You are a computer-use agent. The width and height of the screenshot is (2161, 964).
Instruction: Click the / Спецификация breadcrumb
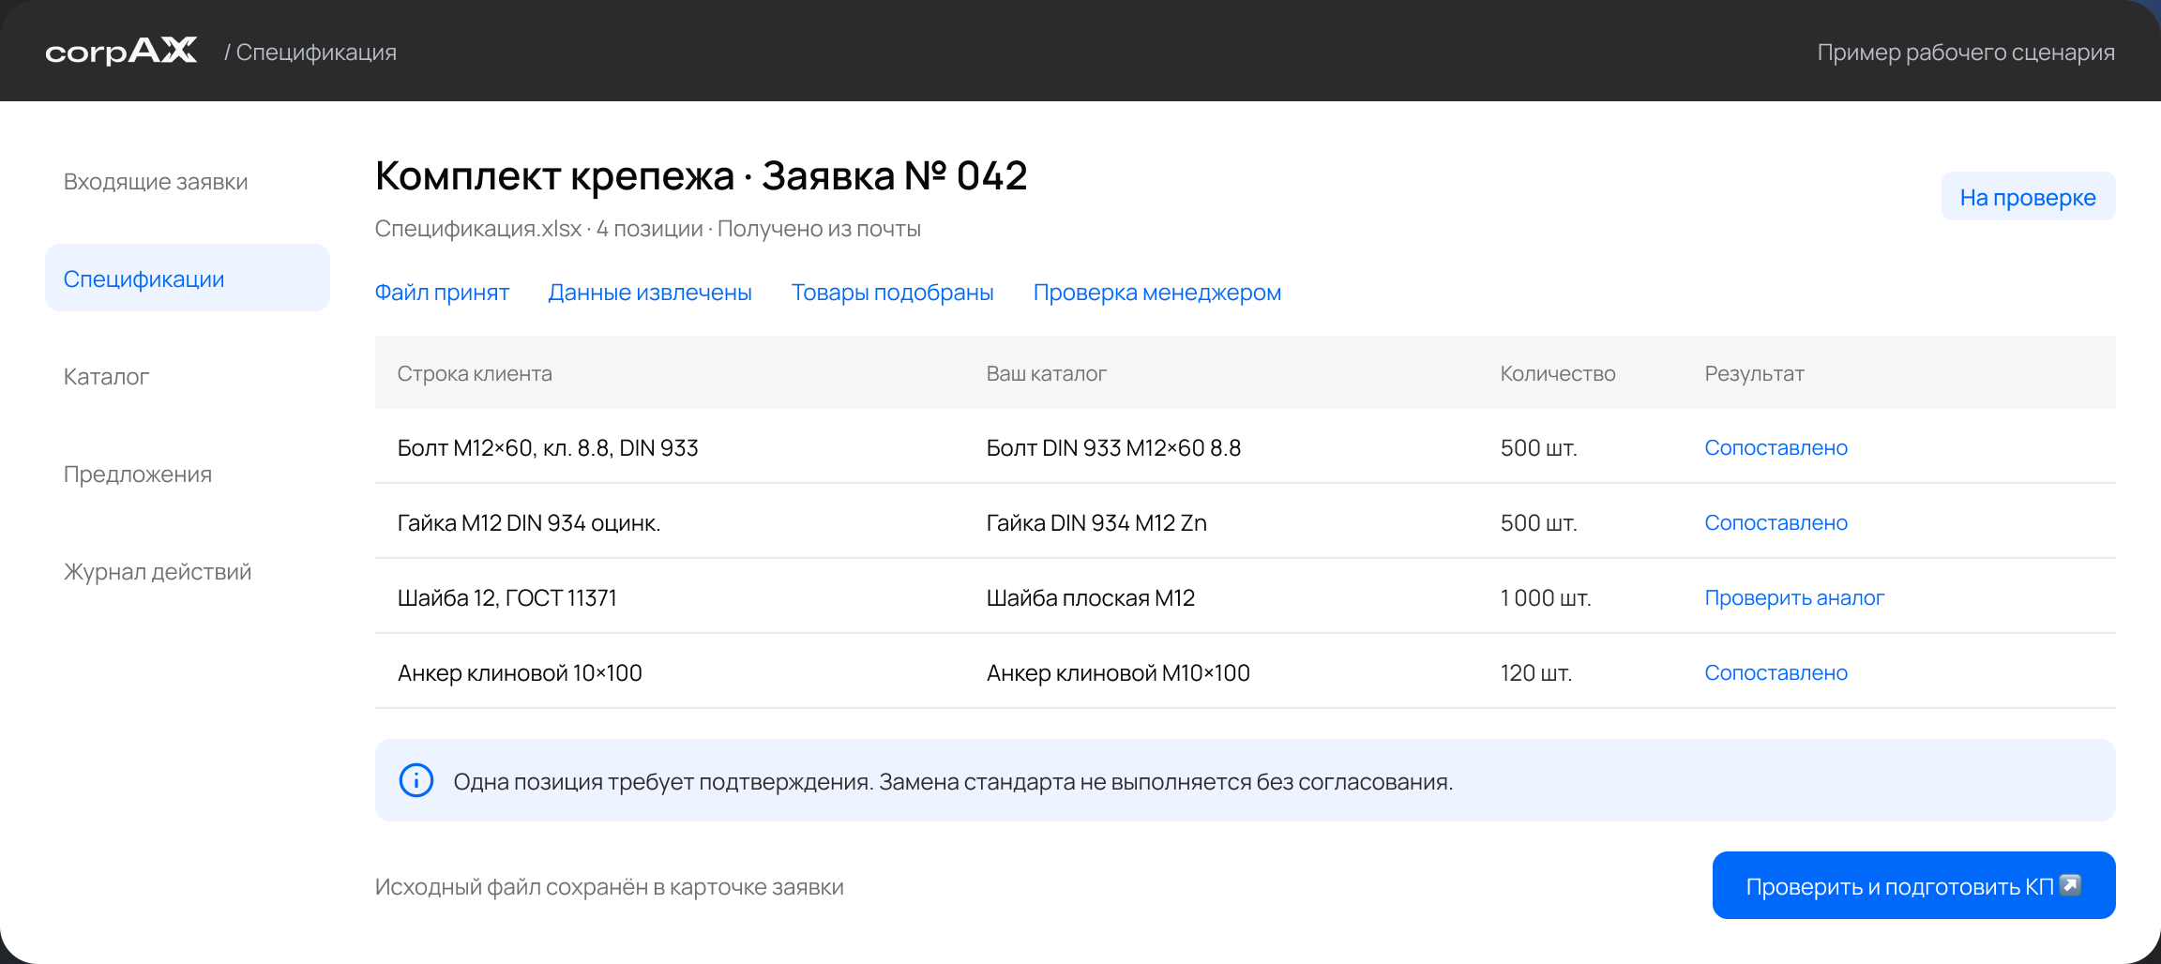tap(310, 52)
